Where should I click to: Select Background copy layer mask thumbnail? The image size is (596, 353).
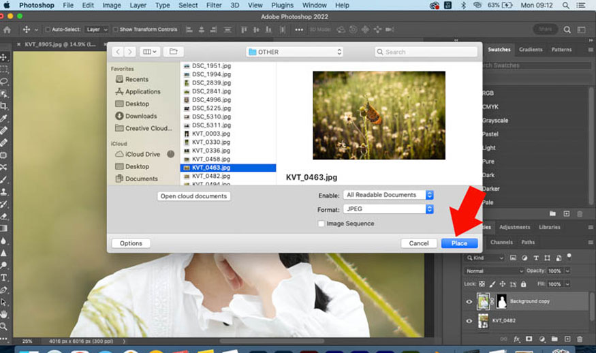click(x=502, y=301)
